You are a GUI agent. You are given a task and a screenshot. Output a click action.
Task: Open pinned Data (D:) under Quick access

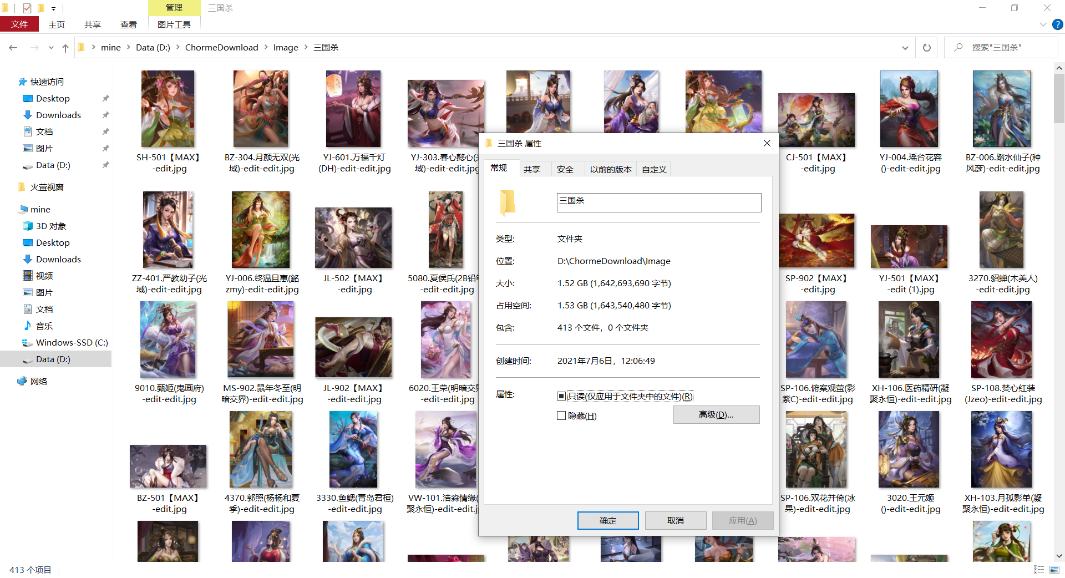[x=53, y=165]
